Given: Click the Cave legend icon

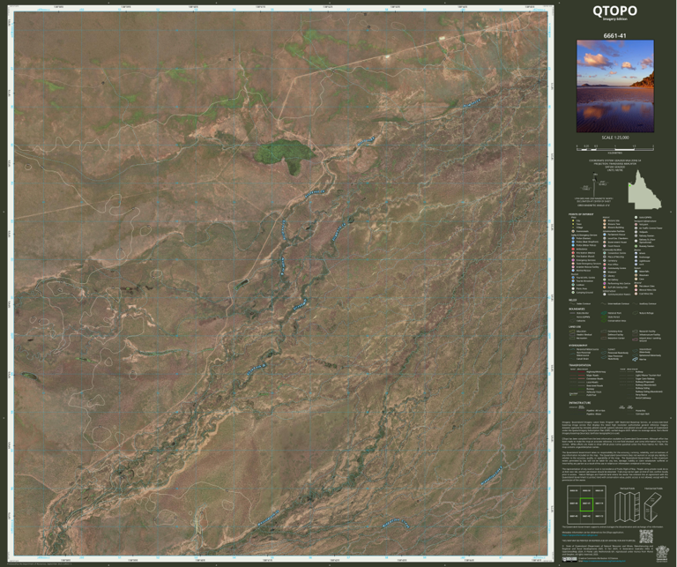Looking at the screenshot, I should tap(636, 279).
